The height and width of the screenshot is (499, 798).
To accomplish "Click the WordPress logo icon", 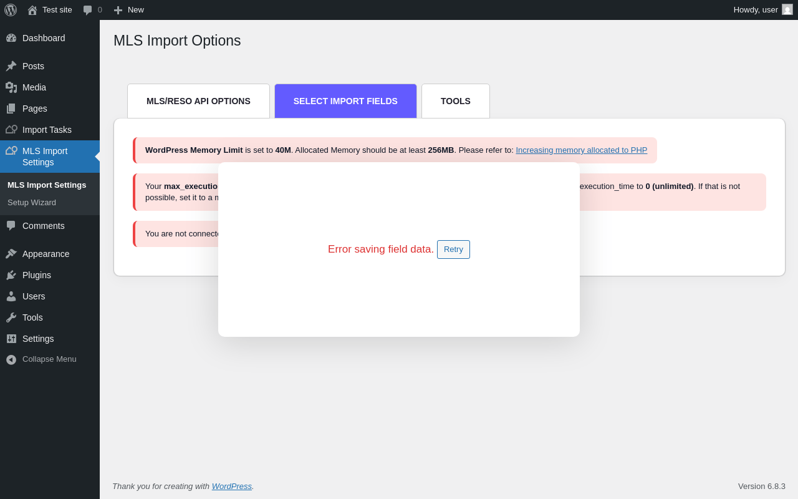I will pos(11,10).
